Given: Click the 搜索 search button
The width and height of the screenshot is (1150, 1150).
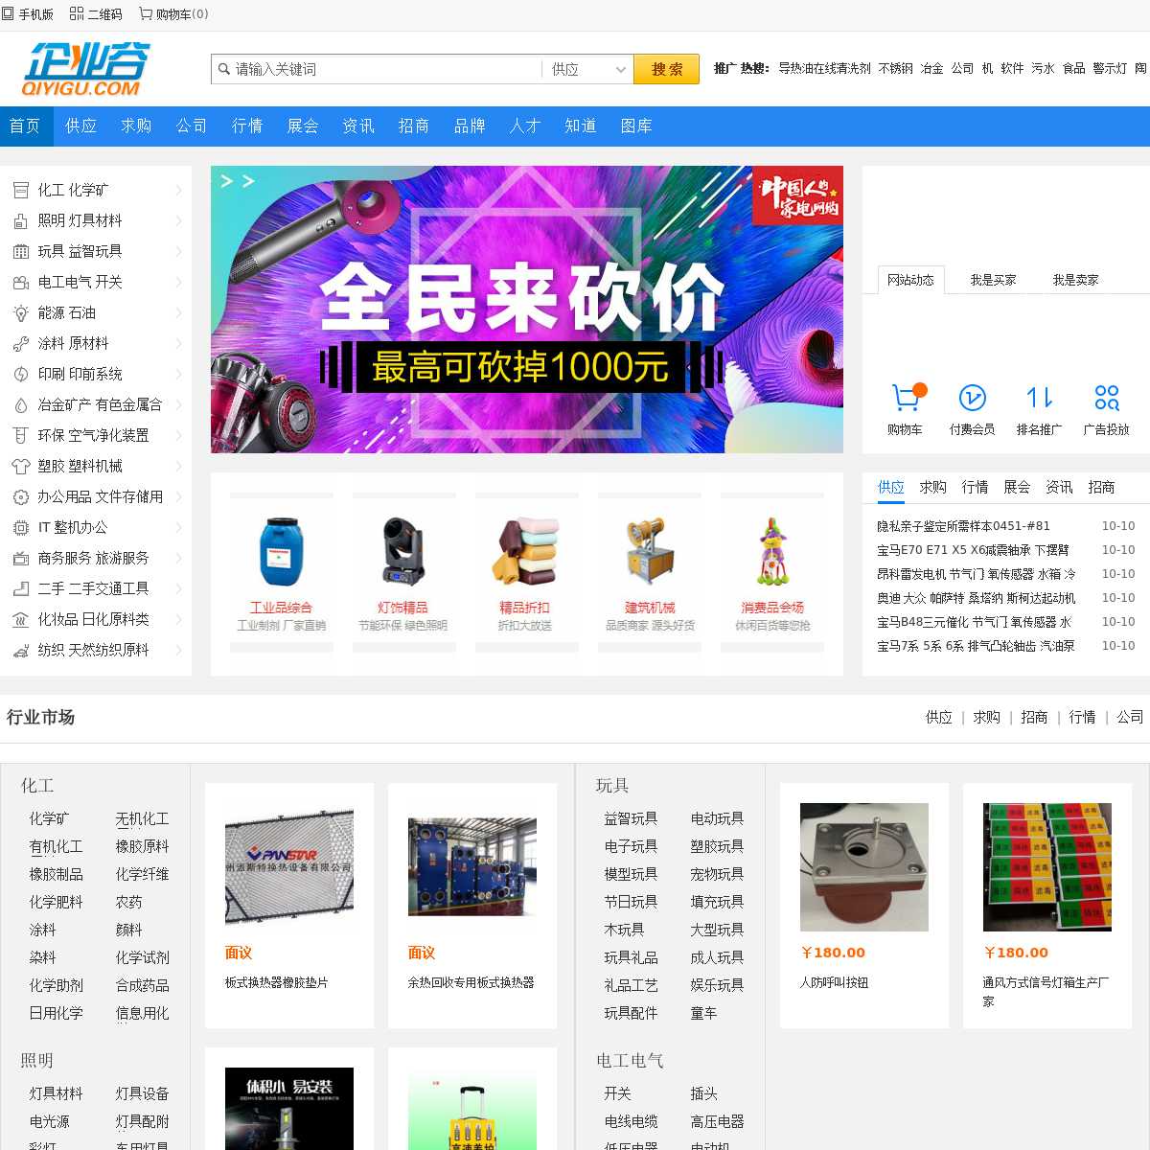Looking at the screenshot, I should [x=667, y=69].
